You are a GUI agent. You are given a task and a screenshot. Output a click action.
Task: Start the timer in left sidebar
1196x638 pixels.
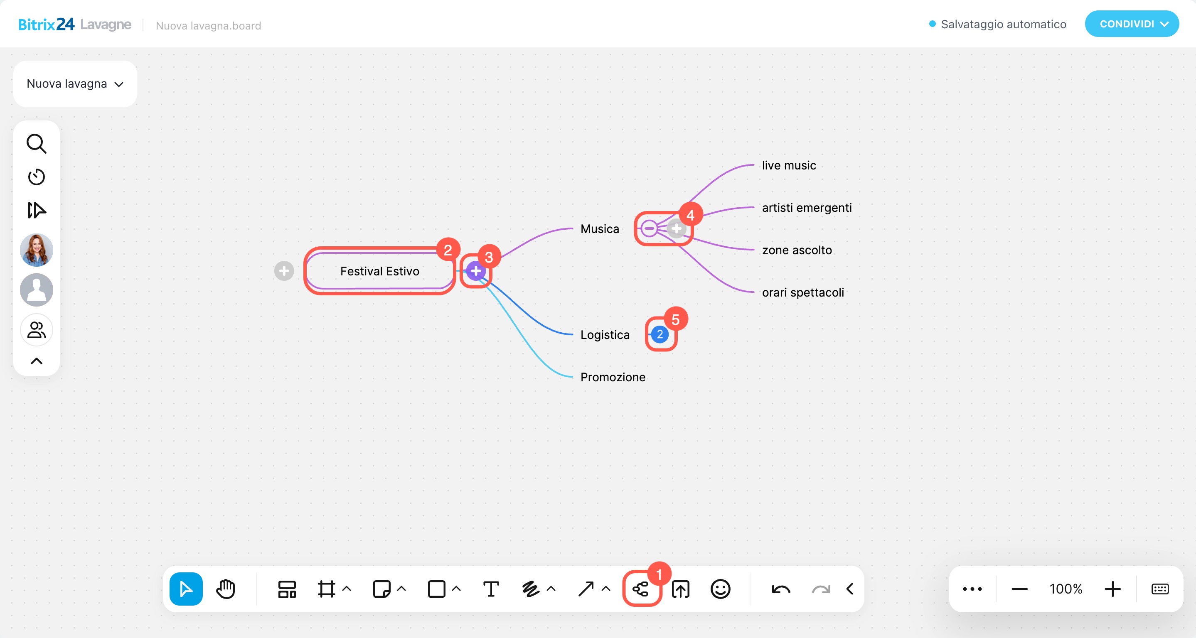coord(36,177)
